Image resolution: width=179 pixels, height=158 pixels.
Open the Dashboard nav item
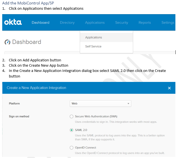41,23
